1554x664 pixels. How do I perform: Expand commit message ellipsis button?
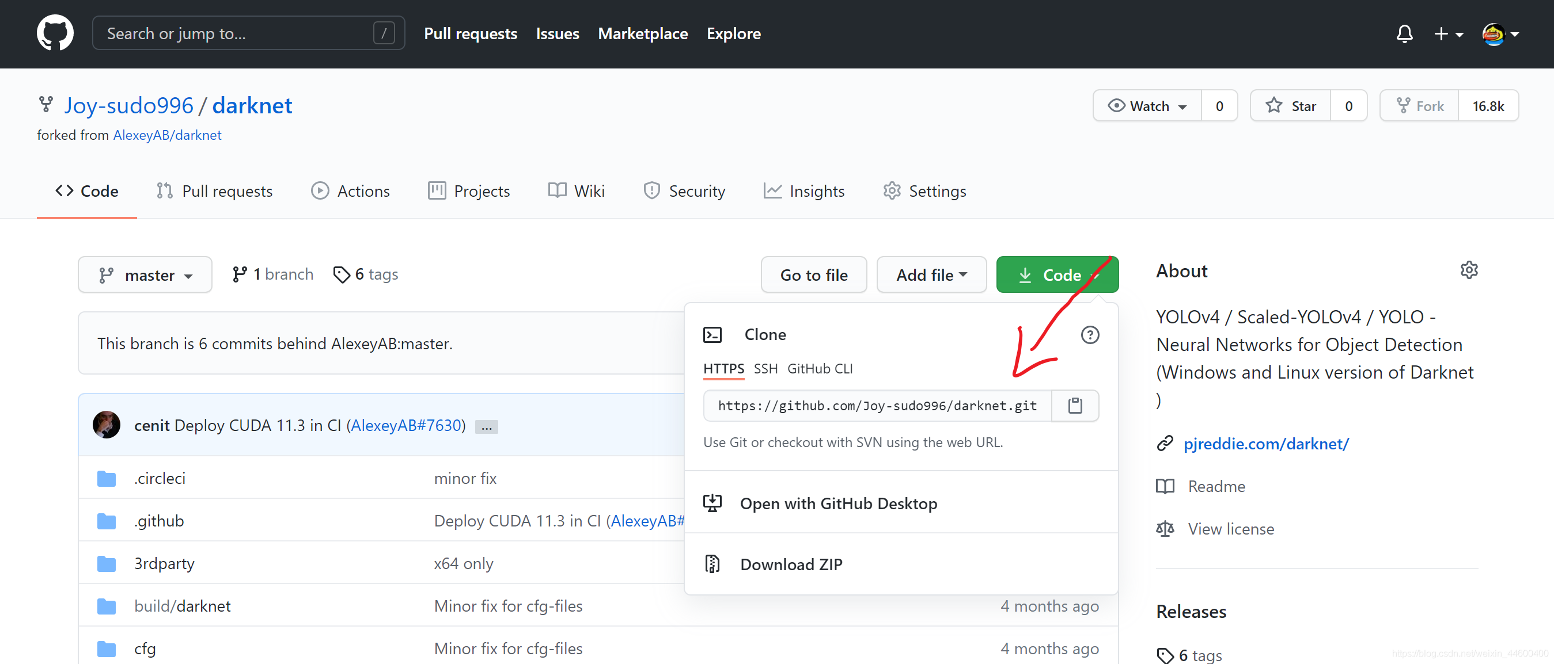coord(486,427)
